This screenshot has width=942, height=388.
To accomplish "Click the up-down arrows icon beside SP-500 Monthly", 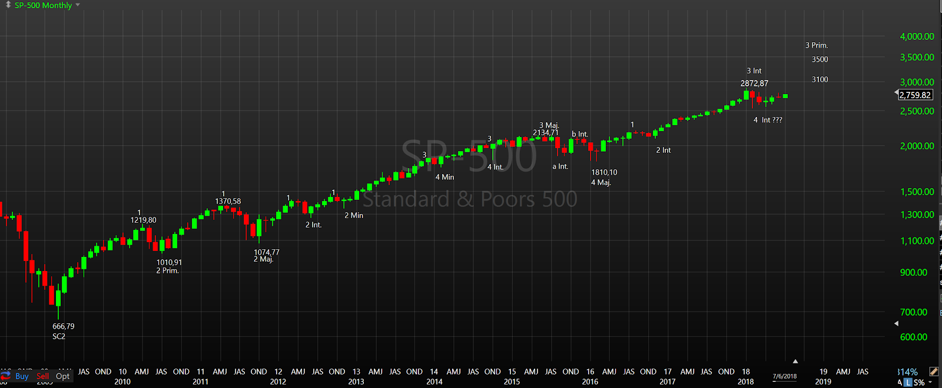I will coord(8,5).
